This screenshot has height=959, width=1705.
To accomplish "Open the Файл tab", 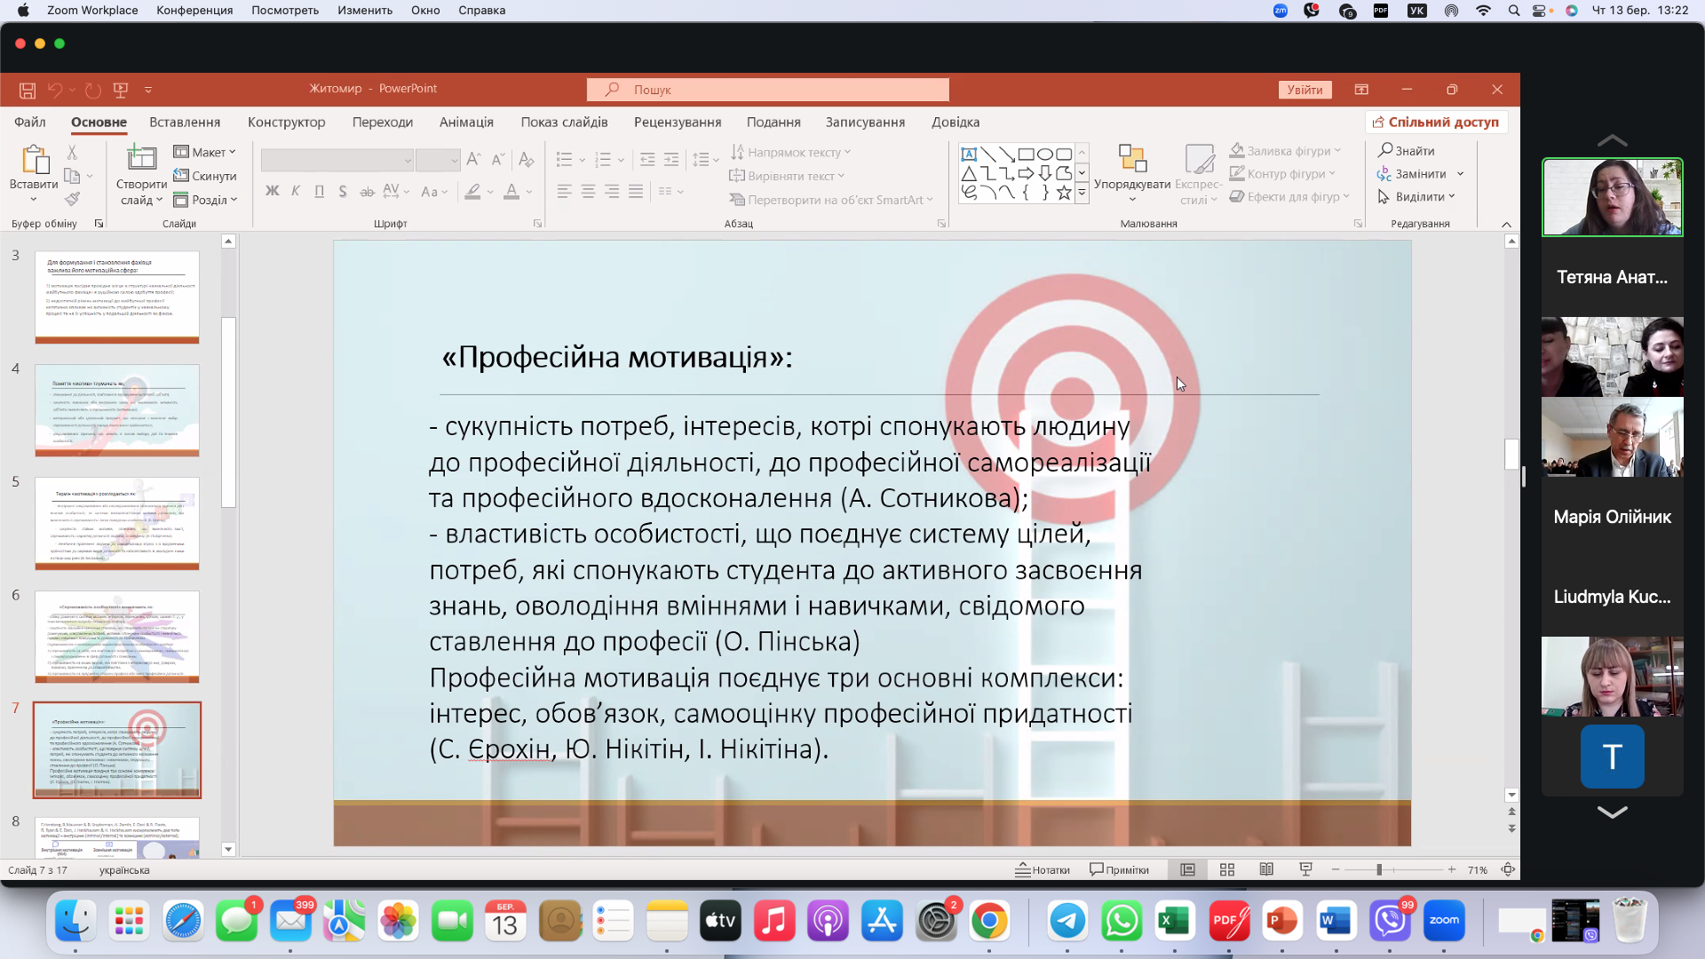I will click(30, 122).
